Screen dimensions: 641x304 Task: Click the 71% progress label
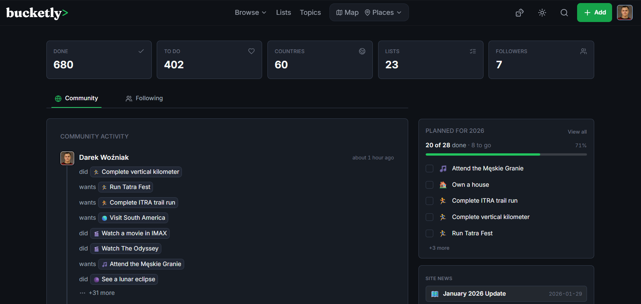[x=581, y=146]
